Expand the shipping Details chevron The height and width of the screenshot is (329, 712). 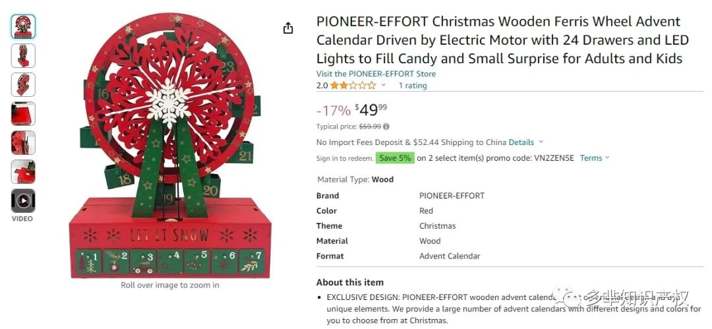[541, 142]
